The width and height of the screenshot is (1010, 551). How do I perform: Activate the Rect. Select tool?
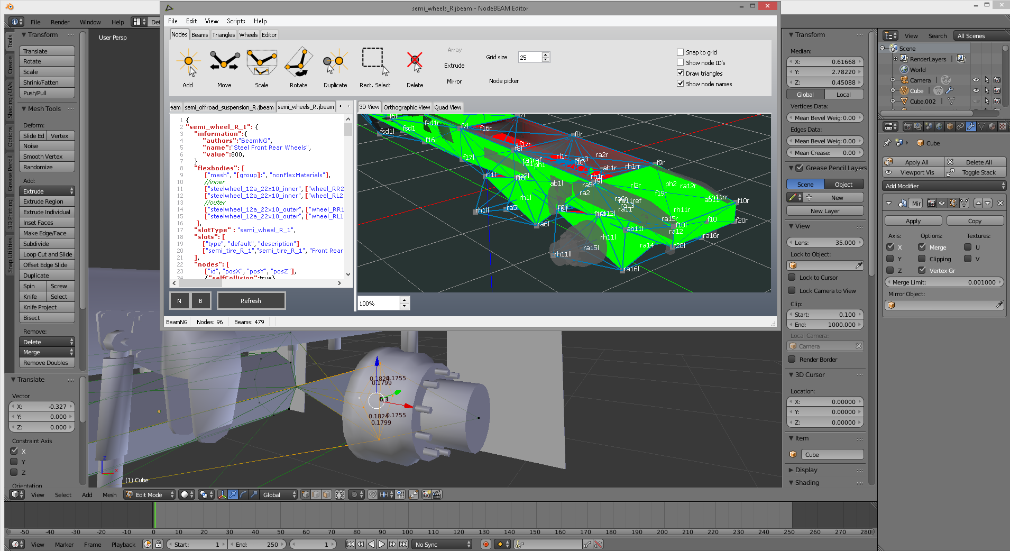(374, 68)
